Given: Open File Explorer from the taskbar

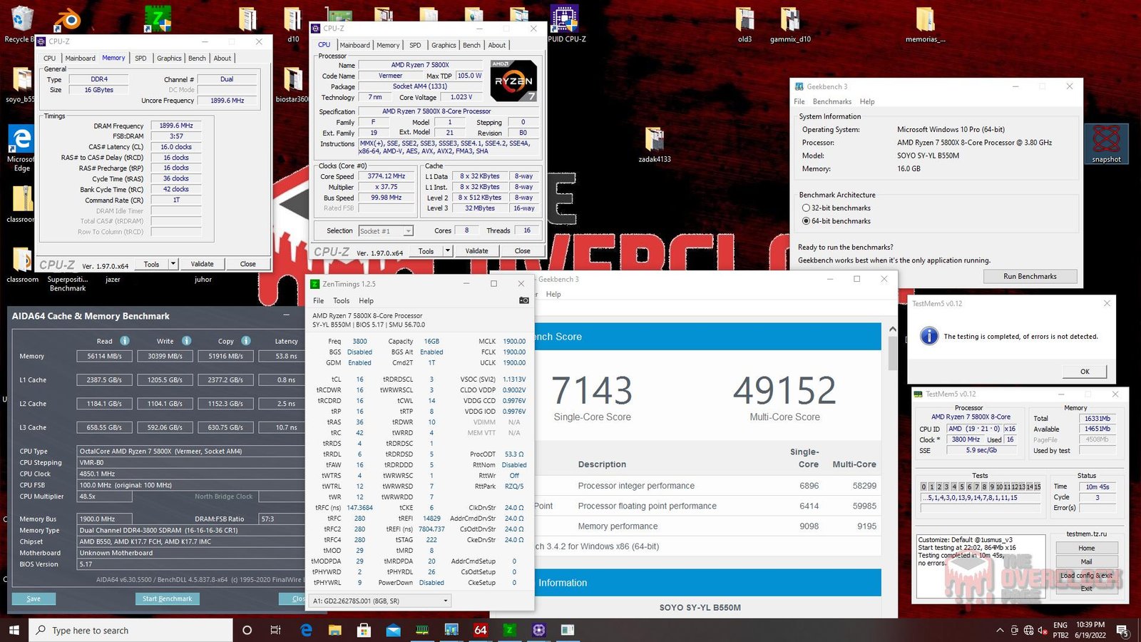Looking at the screenshot, I should (334, 630).
